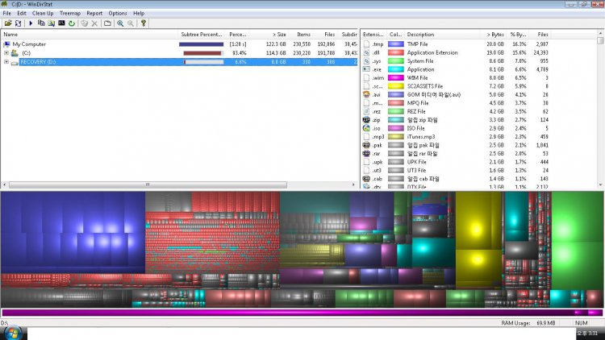Zoom out with the magnifier-minus icon
The image size is (605, 340).
[131, 23]
